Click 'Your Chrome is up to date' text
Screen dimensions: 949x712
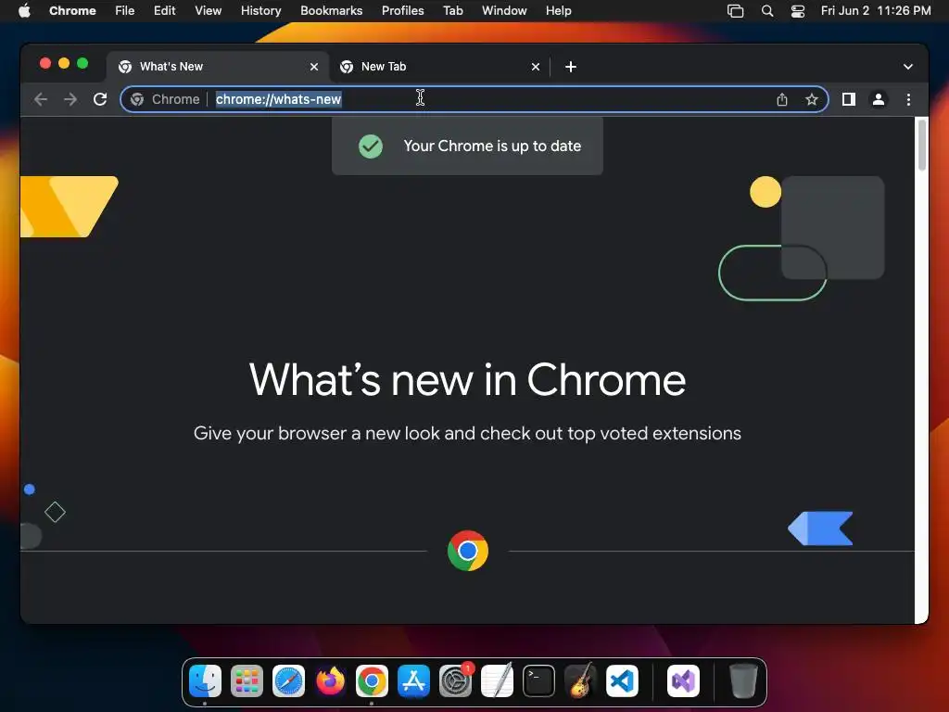492,146
